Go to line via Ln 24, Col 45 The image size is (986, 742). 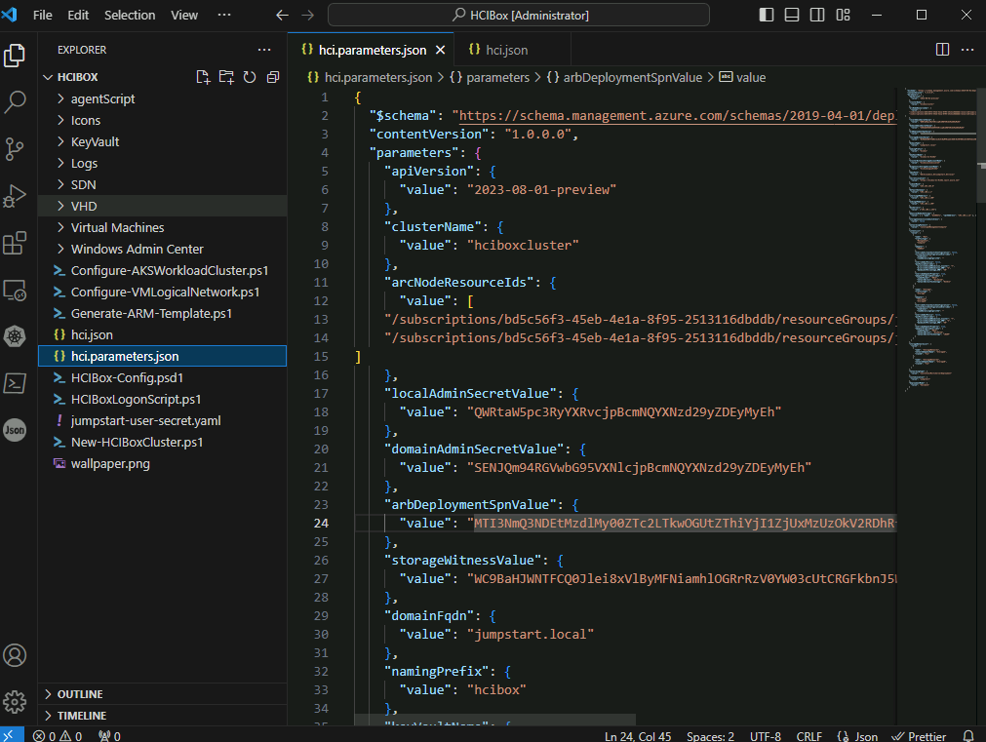pos(638,736)
